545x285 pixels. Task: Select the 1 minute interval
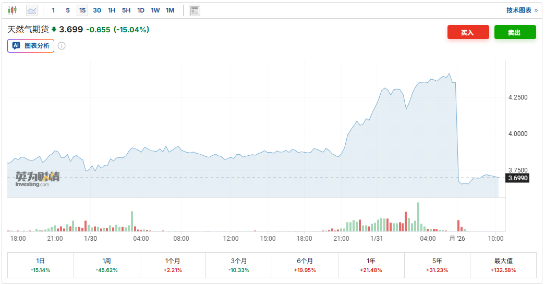click(53, 10)
